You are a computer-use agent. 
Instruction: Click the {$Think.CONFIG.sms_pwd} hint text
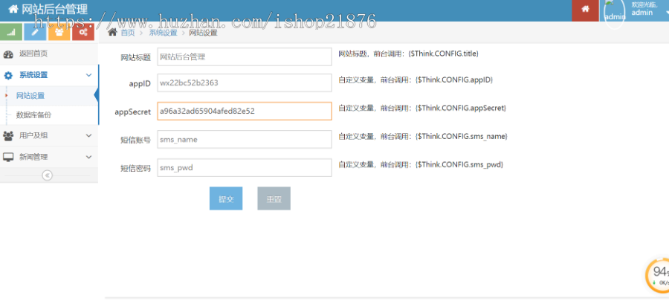[459, 164]
